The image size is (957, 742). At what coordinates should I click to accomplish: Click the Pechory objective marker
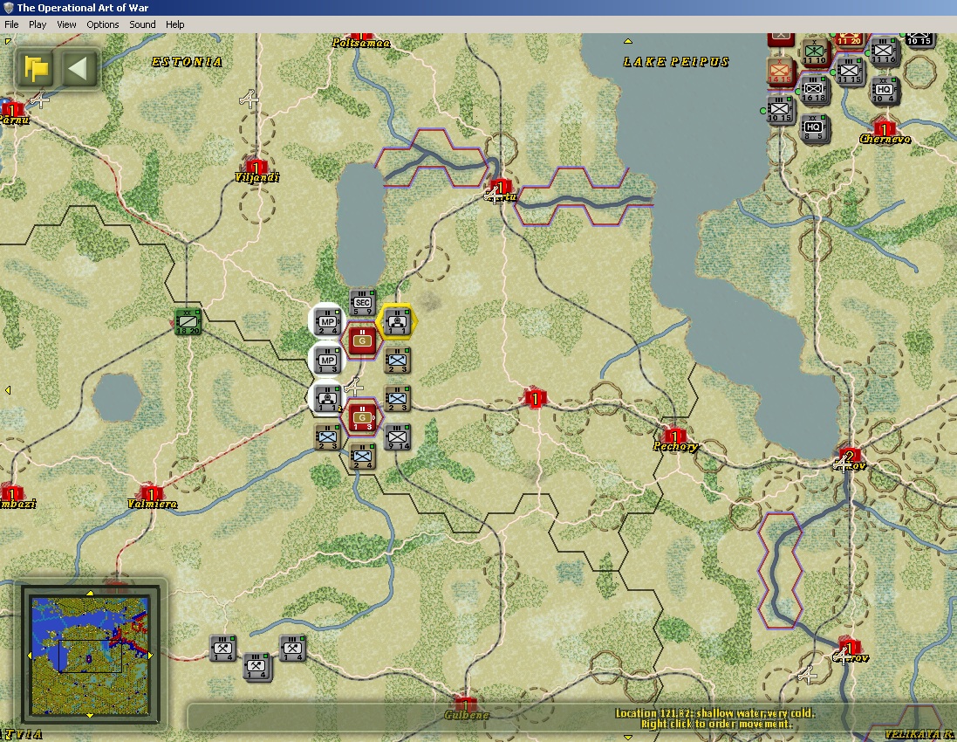[674, 436]
